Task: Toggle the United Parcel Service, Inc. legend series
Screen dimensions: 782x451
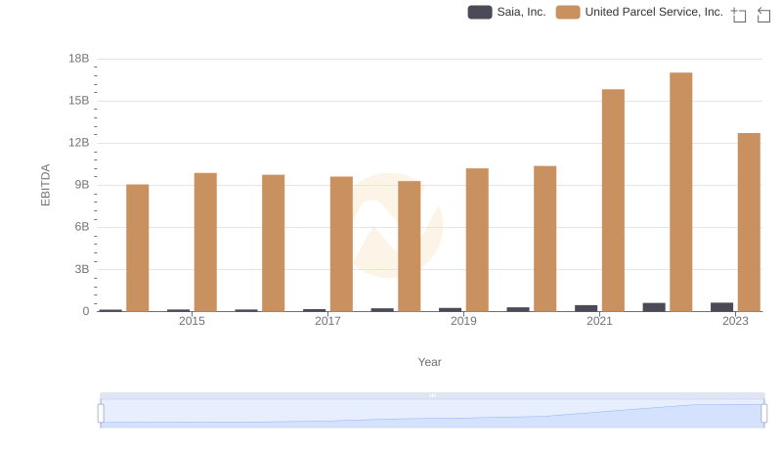Action: pyautogui.click(x=639, y=12)
